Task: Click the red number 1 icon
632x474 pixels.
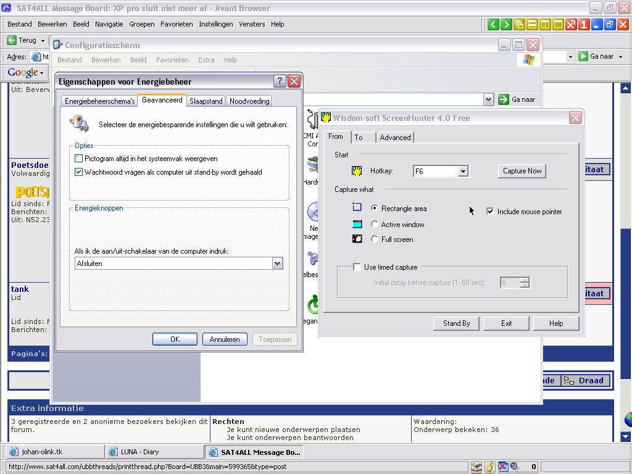Action: (x=584, y=25)
